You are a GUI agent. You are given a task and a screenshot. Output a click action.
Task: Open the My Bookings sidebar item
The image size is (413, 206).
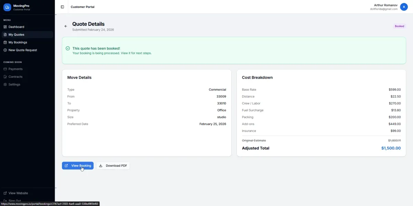[x=18, y=42]
